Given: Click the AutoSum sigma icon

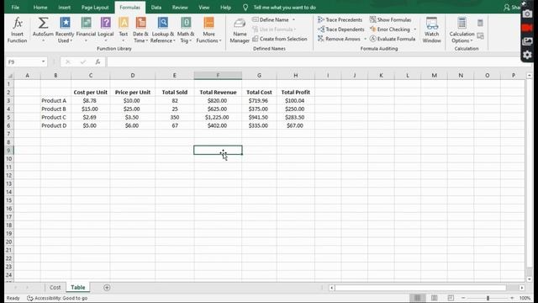Looking at the screenshot, I should pyautogui.click(x=43, y=24).
